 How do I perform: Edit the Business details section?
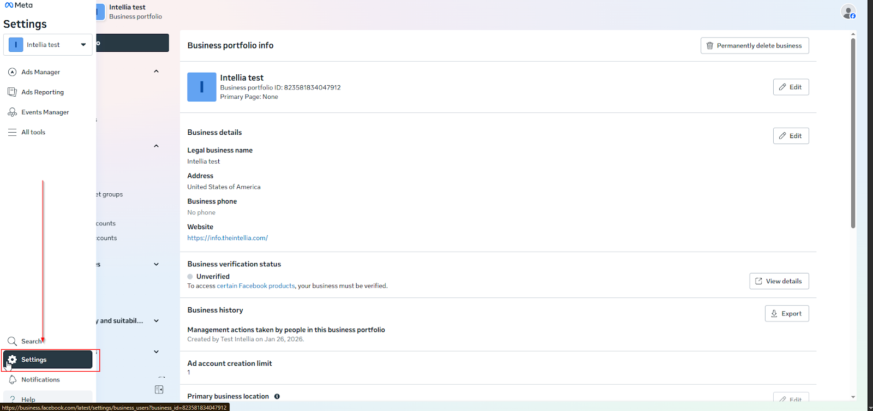pos(791,136)
